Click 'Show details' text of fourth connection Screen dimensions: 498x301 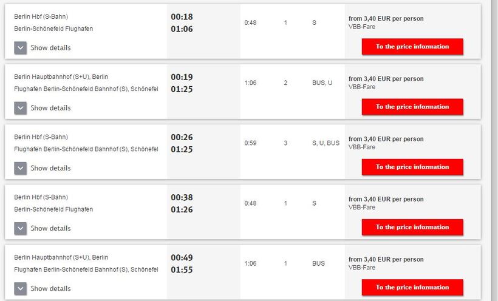coord(50,228)
